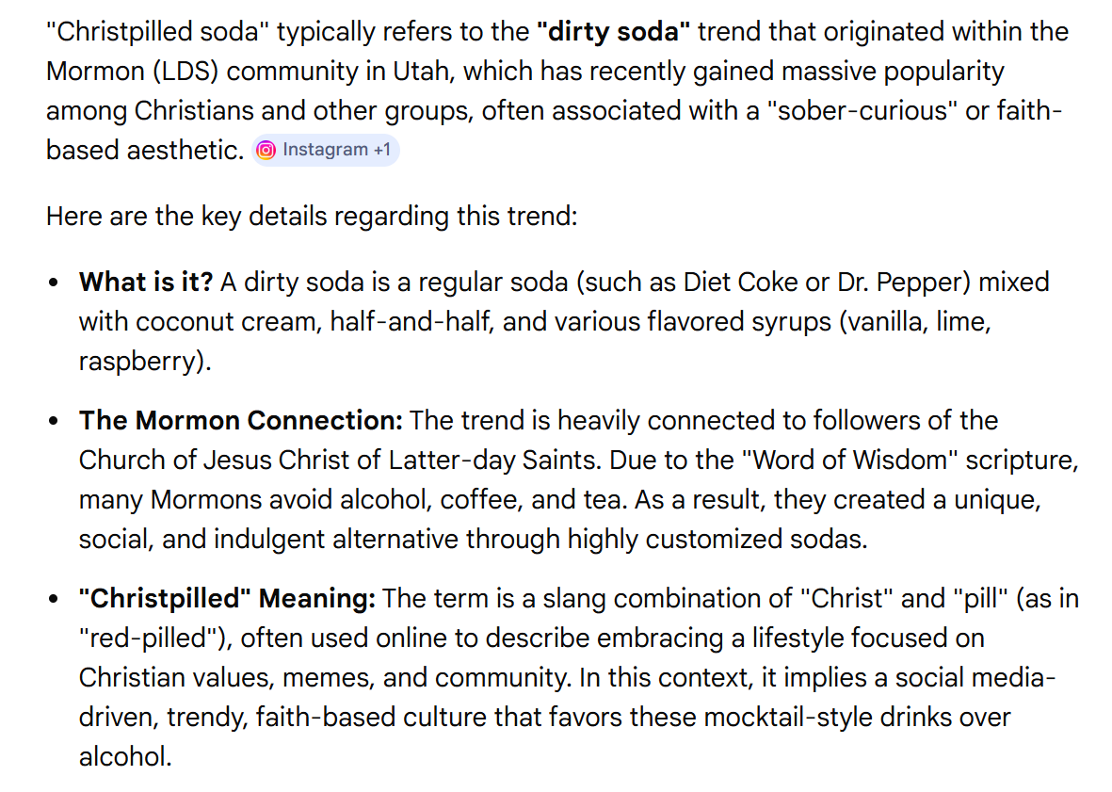Click "The Mormon Connection:" bold heading
This screenshot has width=1112, height=792.
(240, 420)
